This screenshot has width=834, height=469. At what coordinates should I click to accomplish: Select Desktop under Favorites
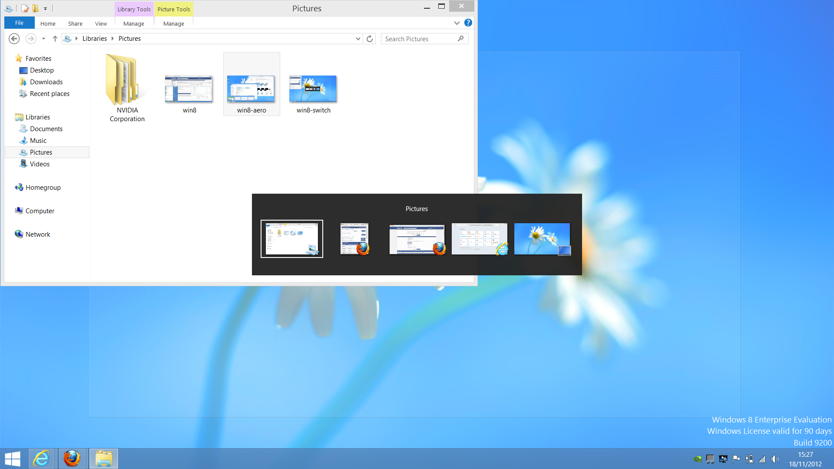[x=42, y=70]
